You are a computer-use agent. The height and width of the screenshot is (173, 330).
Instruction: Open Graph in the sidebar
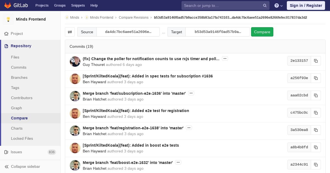pyautogui.click(x=16, y=108)
